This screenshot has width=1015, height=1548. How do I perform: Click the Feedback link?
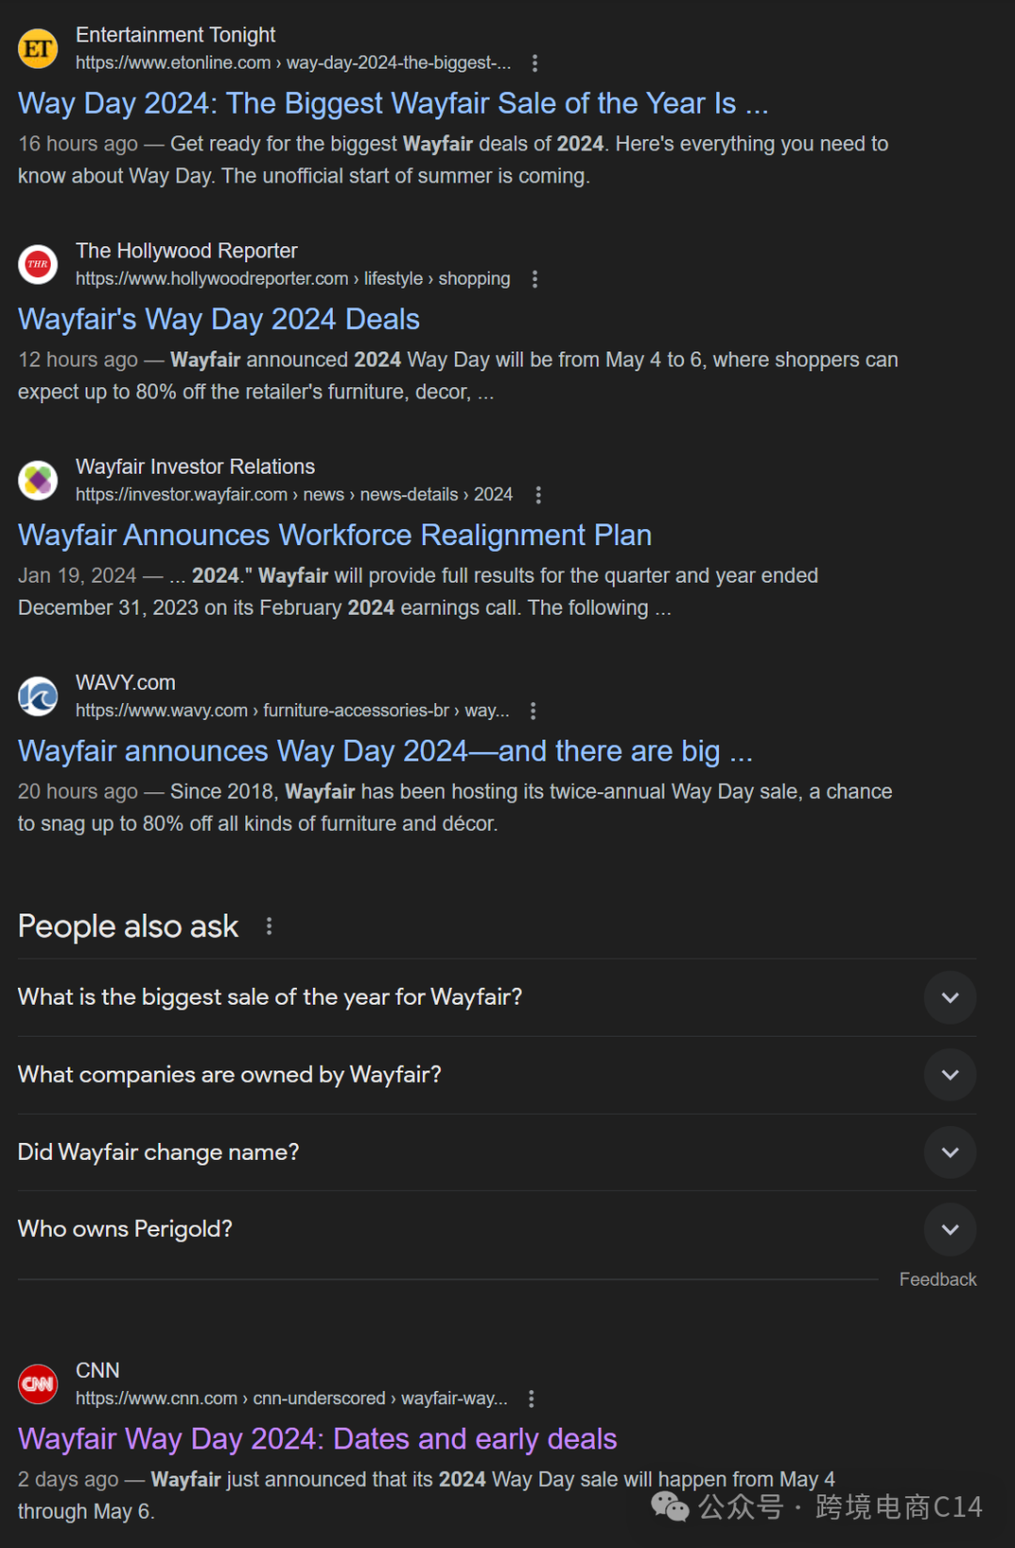tap(937, 1279)
